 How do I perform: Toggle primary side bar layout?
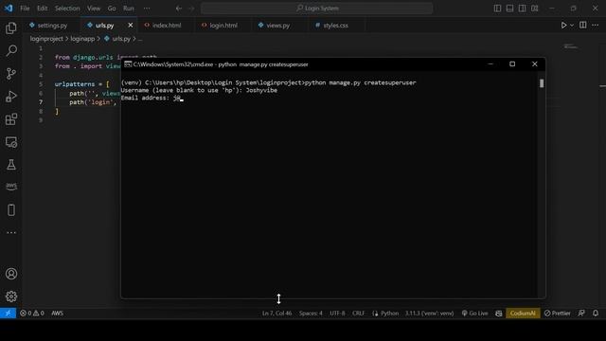(497, 9)
